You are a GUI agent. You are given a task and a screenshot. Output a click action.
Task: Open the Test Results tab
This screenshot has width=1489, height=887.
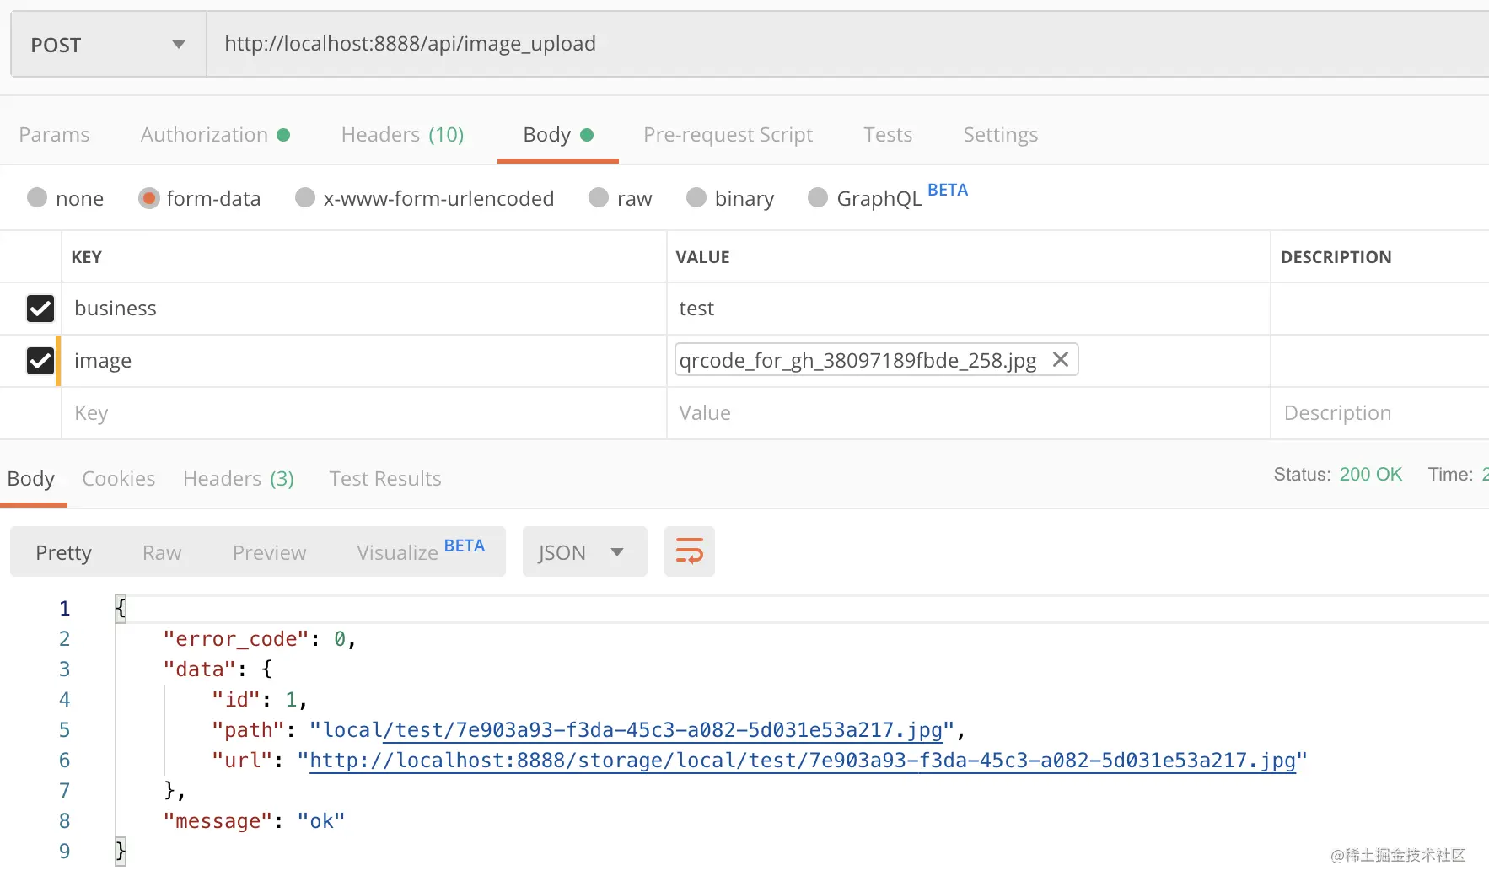pyautogui.click(x=385, y=479)
